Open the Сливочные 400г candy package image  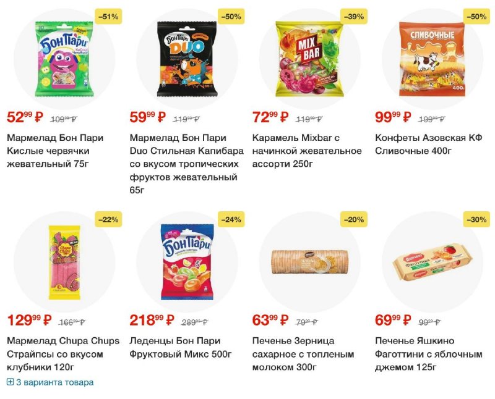point(432,59)
